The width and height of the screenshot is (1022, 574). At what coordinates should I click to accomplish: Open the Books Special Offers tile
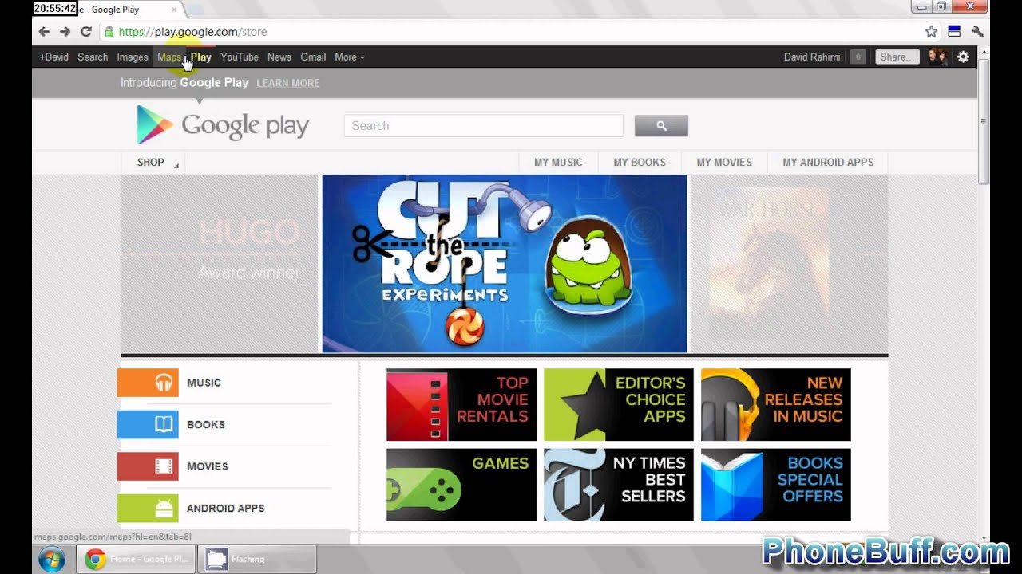[x=776, y=485]
